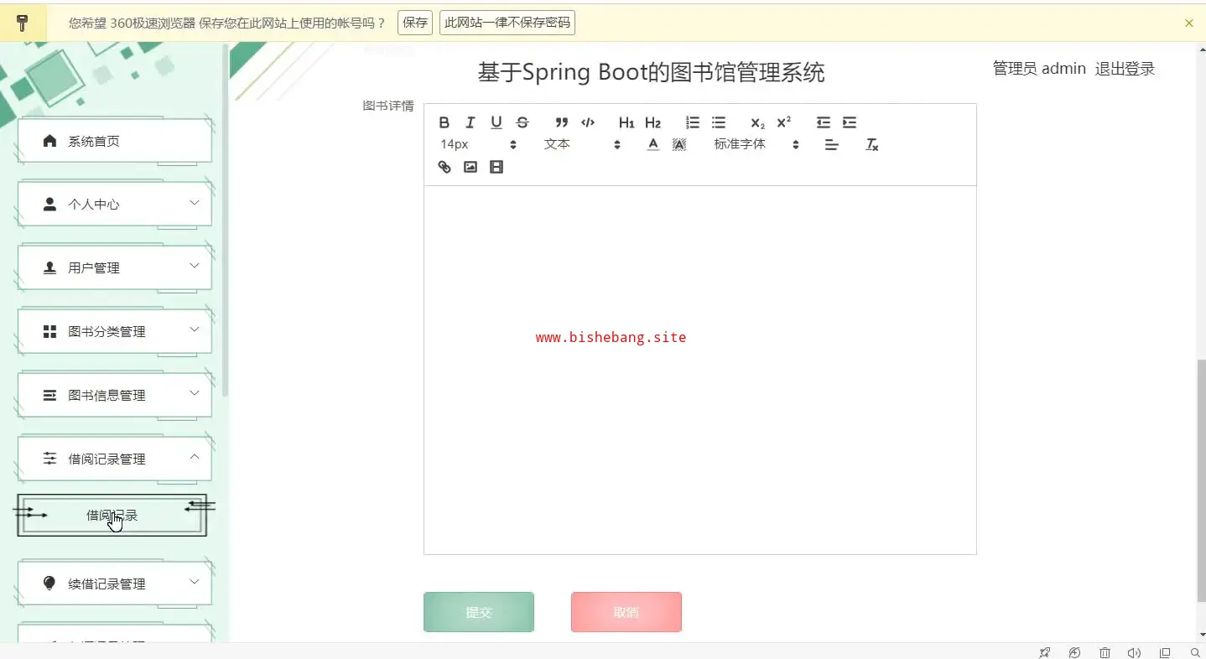Click the trash icon in the status bar
This screenshot has height=659, width=1206.
click(1105, 653)
